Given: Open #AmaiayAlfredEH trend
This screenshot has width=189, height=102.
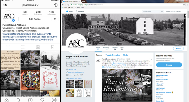Looking at the screenshot, I should point(162,75).
